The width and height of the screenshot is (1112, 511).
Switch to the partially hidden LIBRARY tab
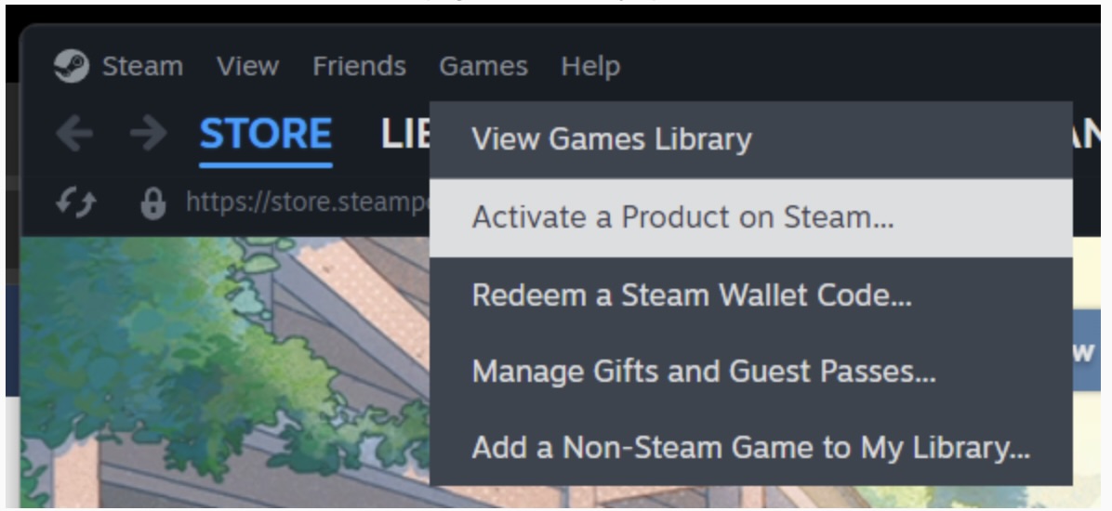pyautogui.click(x=405, y=135)
